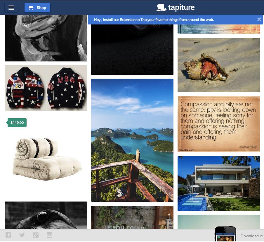Click the Install our Extension banner text
The height and width of the screenshot is (242, 264).
pos(154,20)
